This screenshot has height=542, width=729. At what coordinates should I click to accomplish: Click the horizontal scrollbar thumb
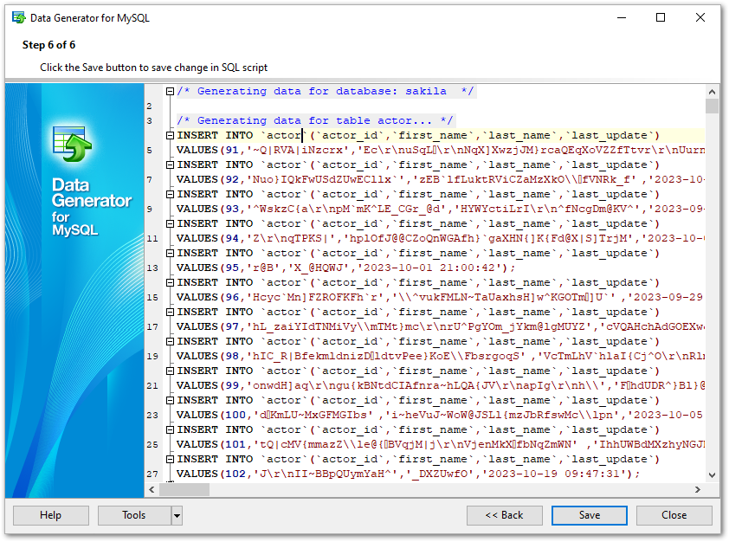pos(184,489)
